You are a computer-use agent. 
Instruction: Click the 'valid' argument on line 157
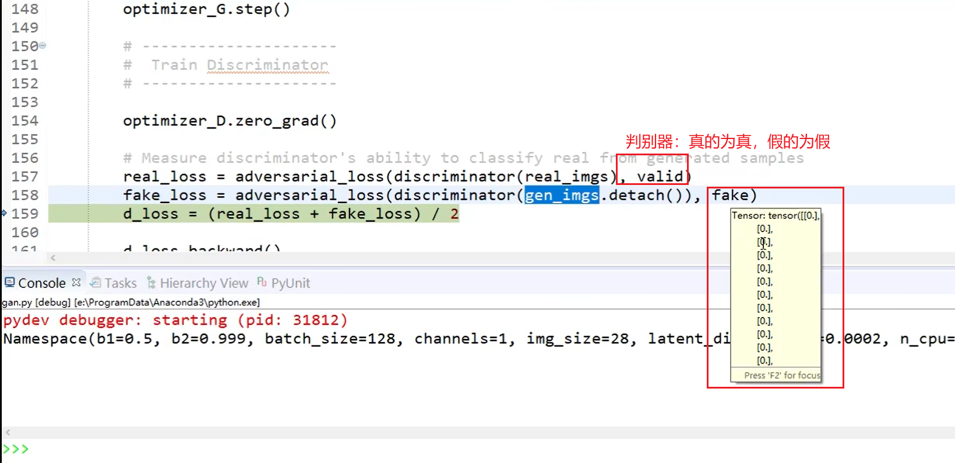pyautogui.click(x=660, y=177)
